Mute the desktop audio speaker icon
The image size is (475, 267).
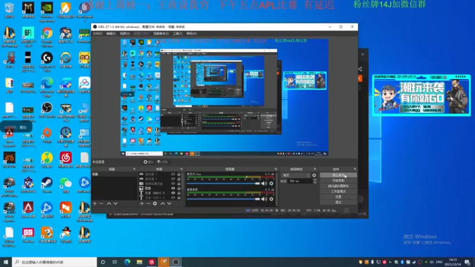(x=264, y=199)
